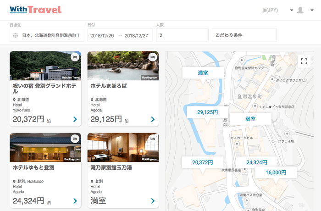Open the user account avatar menu
The width and height of the screenshot is (321, 211).
point(300,10)
